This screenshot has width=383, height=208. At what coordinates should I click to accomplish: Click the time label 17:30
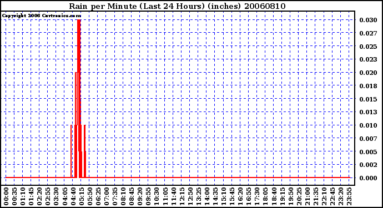(x=256, y=196)
